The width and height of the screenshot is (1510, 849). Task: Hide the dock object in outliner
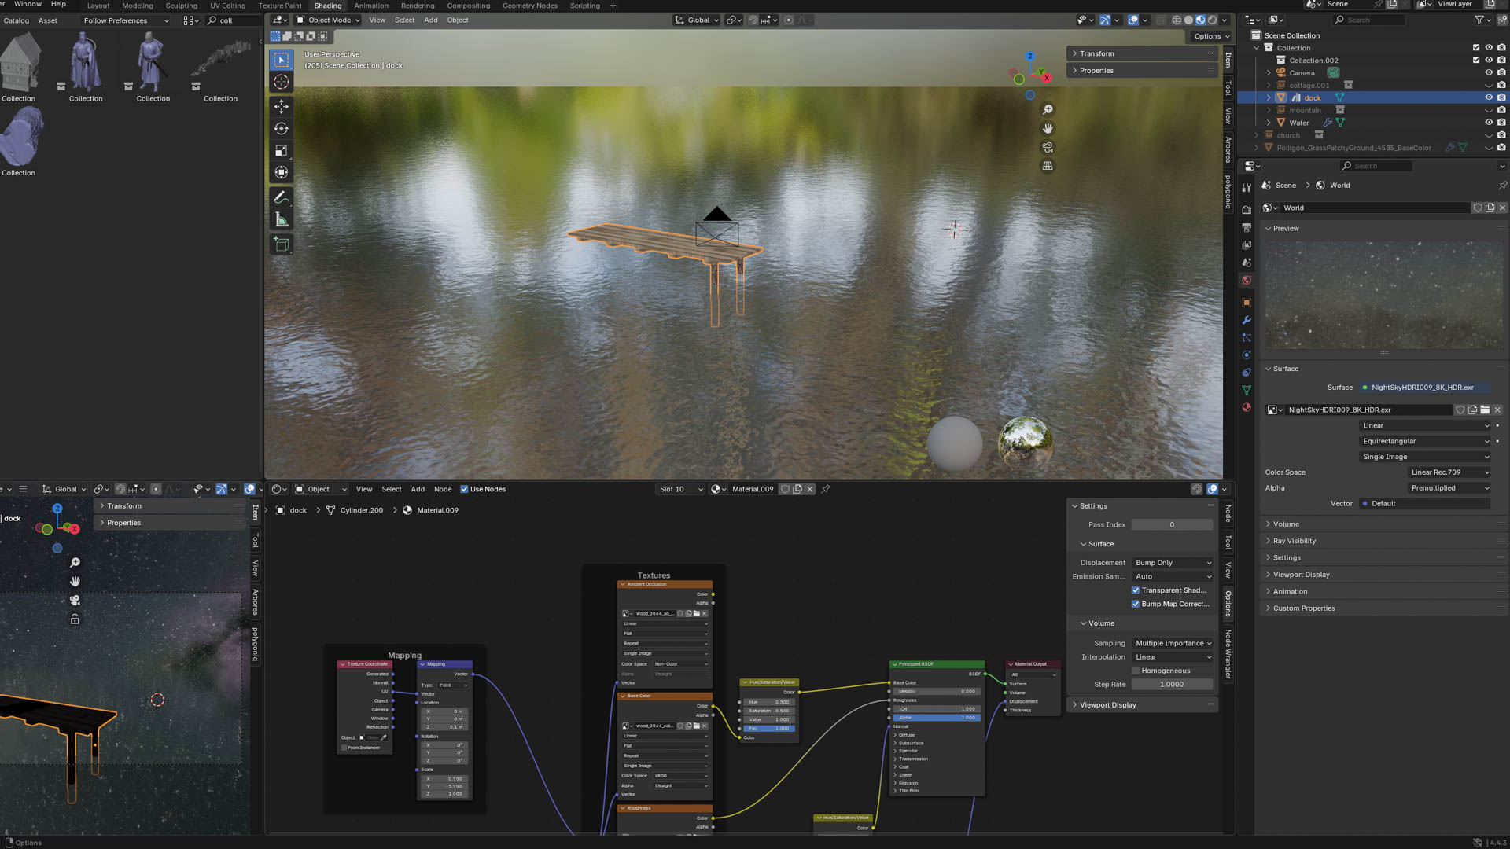pyautogui.click(x=1488, y=97)
